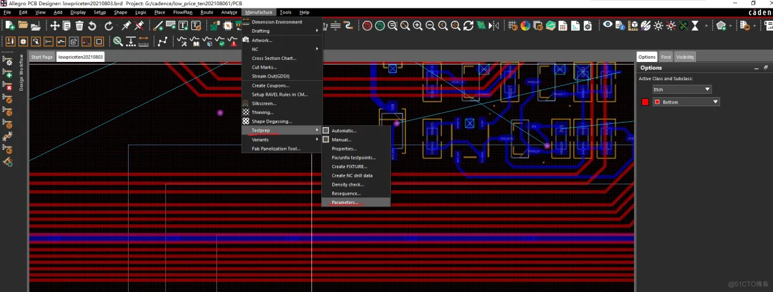Click the crossed sun dehighlight icon
The width and height of the screenshot is (773, 292).
(671, 25)
